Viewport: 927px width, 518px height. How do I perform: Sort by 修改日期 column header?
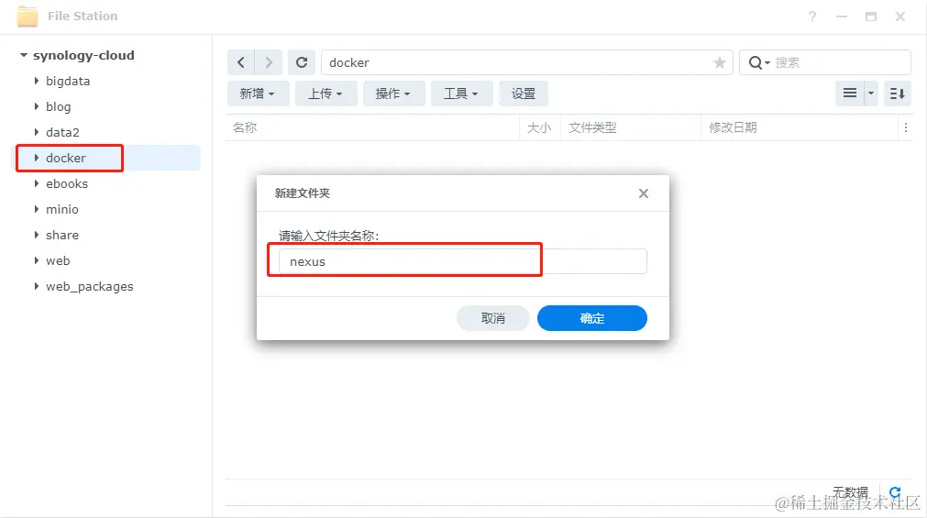pos(734,127)
